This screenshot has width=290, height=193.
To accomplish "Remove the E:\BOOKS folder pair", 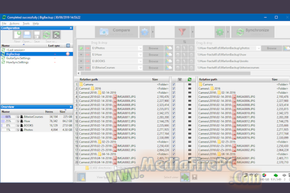I will [87, 61].
